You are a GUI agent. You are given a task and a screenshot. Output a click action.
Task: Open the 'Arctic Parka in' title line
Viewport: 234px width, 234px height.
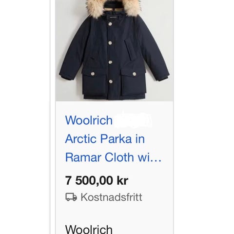click(x=105, y=139)
